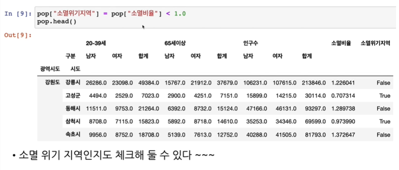Click the 1.226041 ratio cell
The width and height of the screenshot is (399, 170).
343,82
